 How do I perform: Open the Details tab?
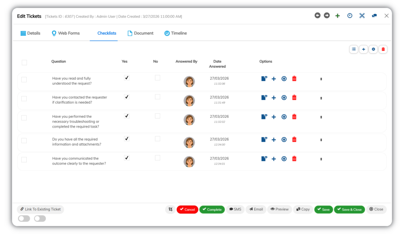[30, 33]
